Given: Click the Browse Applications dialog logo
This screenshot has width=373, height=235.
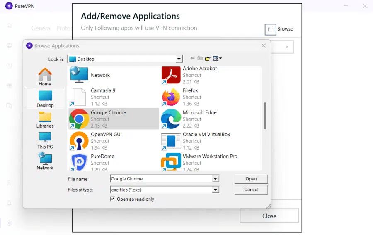Looking at the screenshot, I should coord(29,45).
